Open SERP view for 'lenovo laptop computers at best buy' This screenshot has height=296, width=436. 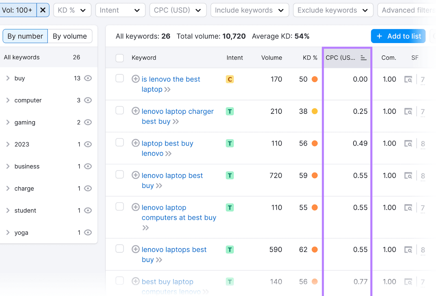tap(408, 208)
